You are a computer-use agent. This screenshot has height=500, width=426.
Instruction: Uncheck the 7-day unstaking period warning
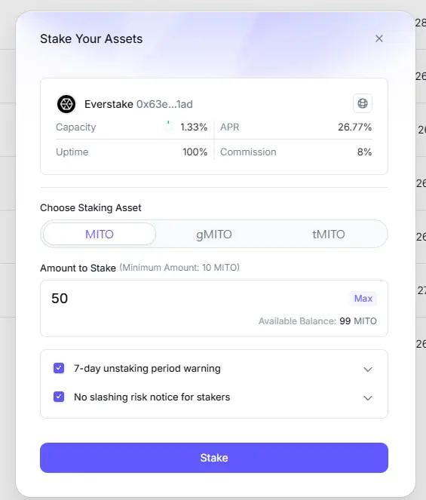(x=59, y=368)
